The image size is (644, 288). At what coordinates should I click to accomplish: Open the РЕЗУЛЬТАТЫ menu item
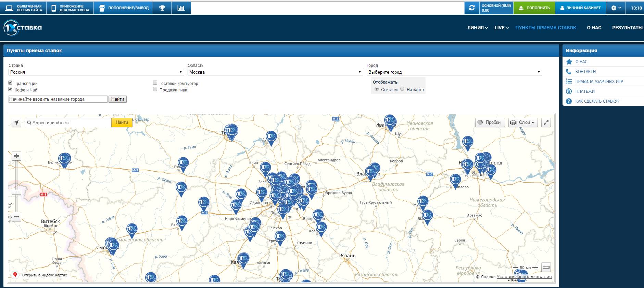(627, 28)
